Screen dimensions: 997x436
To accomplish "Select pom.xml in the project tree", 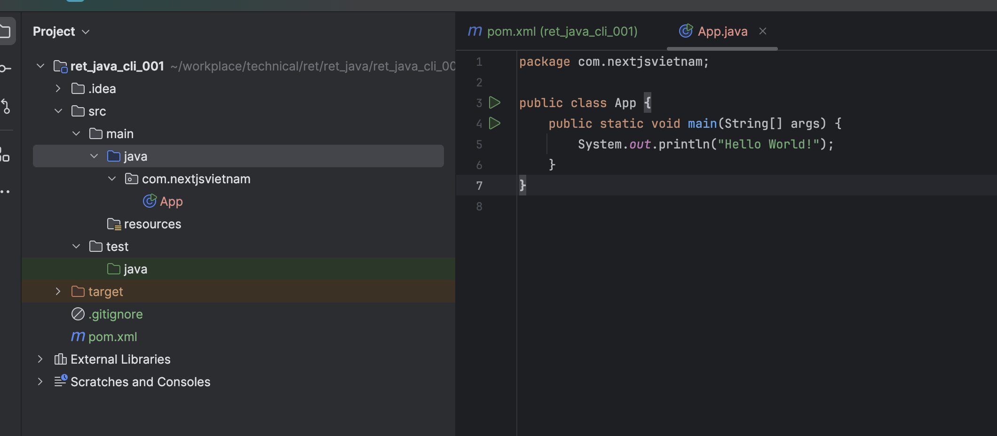I will point(113,337).
